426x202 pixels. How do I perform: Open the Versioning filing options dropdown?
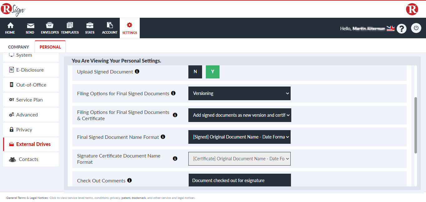(239, 93)
